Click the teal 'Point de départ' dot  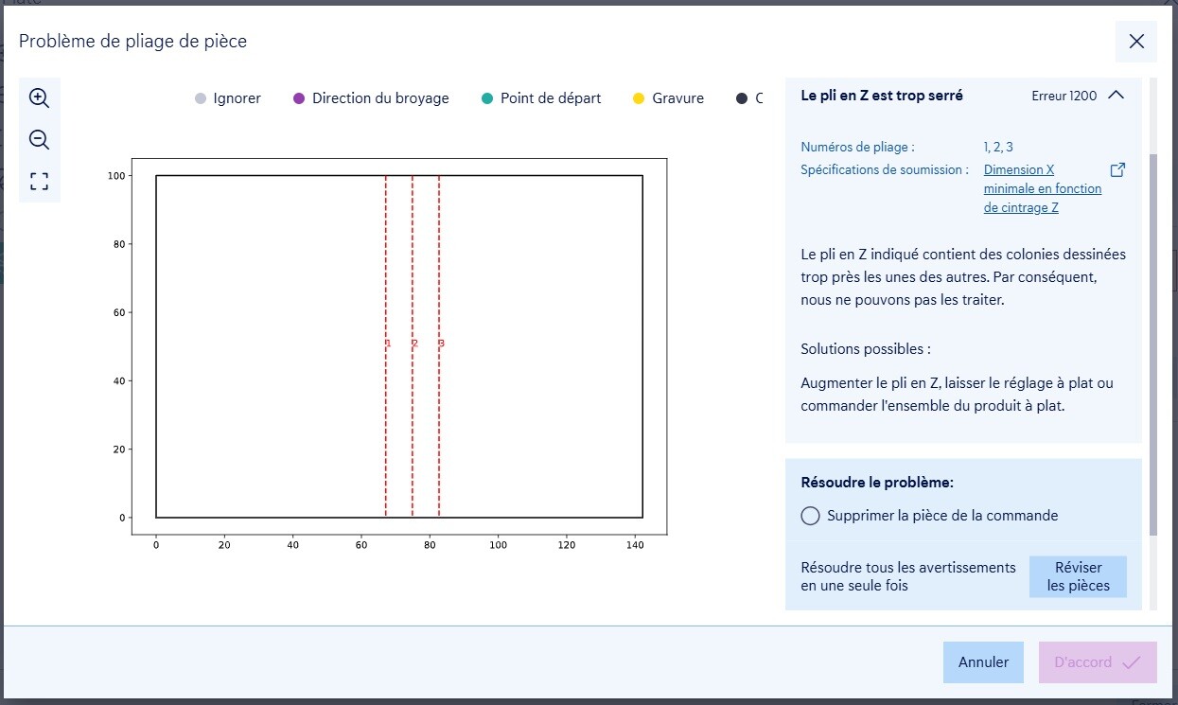pyautogui.click(x=487, y=98)
